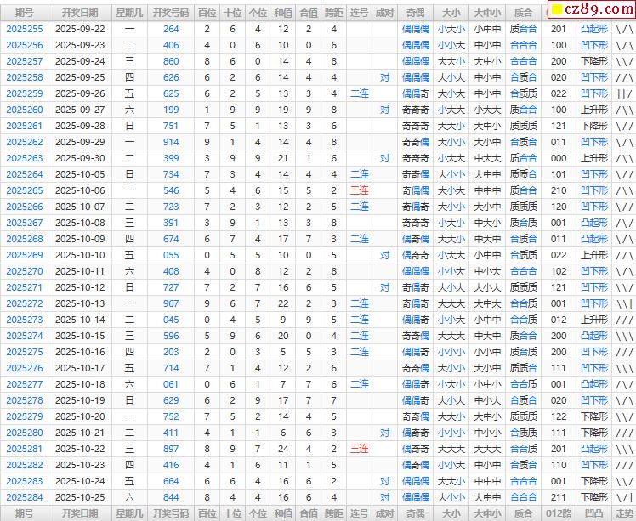Image resolution: width=636 pixels, height=521 pixels.
Task: Click the 期号 header in top row
Action: [25, 13]
